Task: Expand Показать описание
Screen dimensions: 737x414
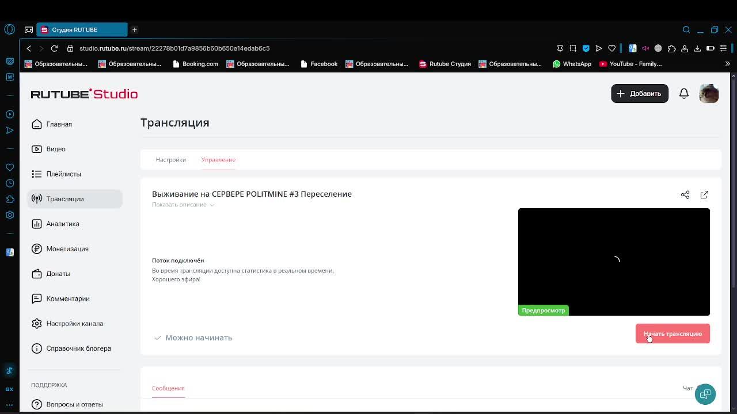Action: click(x=183, y=205)
